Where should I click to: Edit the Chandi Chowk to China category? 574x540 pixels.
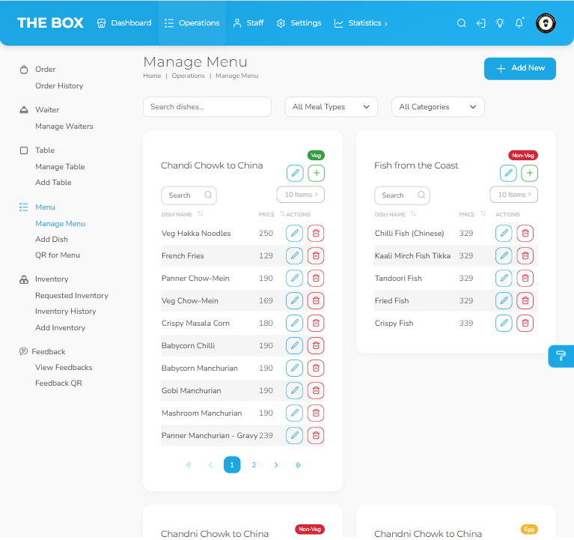[295, 173]
